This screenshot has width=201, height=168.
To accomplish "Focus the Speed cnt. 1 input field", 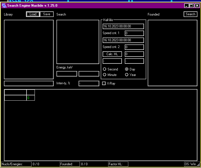I will [x=134, y=33].
